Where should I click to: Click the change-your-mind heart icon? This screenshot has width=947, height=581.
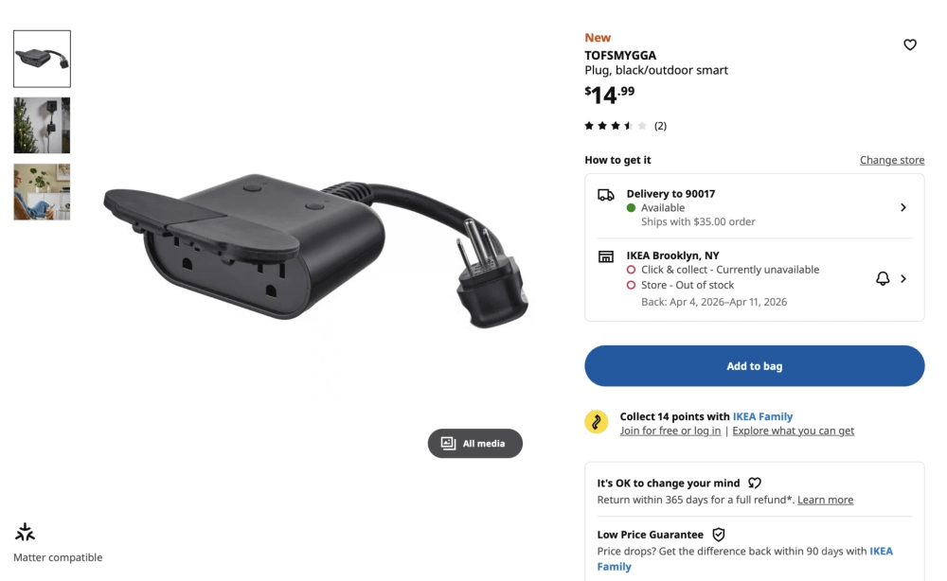[755, 483]
